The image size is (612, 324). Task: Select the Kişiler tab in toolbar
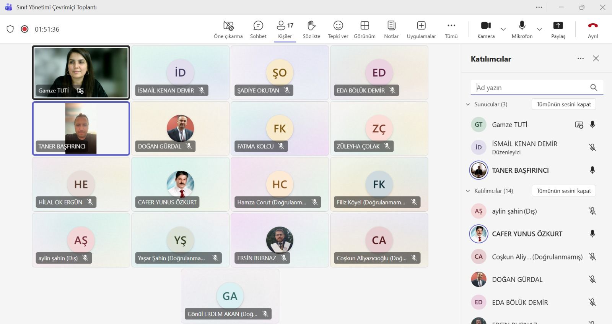[285, 29]
